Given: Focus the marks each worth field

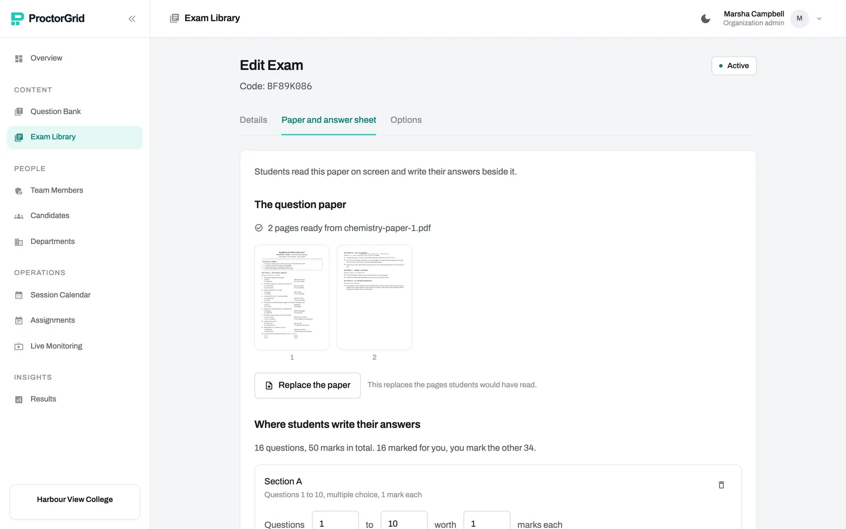Looking at the screenshot, I should click(486, 523).
